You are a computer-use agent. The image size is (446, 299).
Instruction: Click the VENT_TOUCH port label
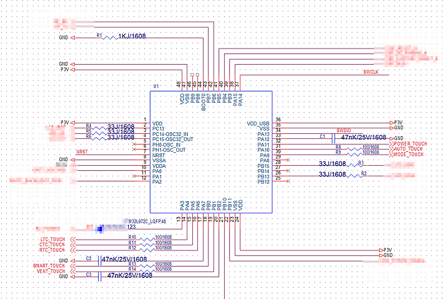51,272
